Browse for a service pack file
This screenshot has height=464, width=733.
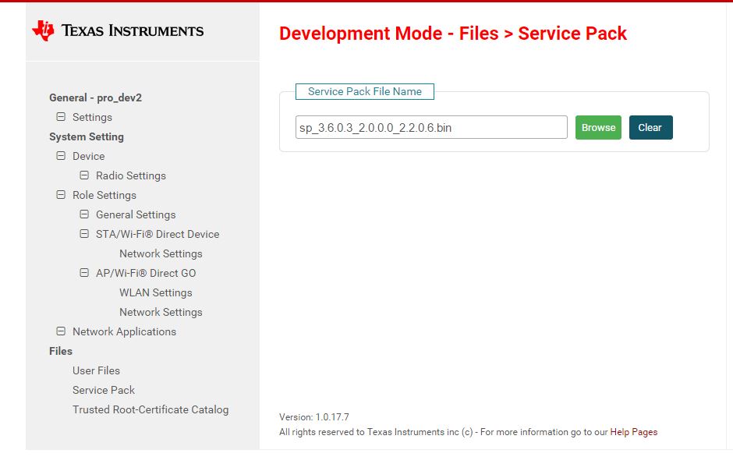pyautogui.click(x=598, y=128)
